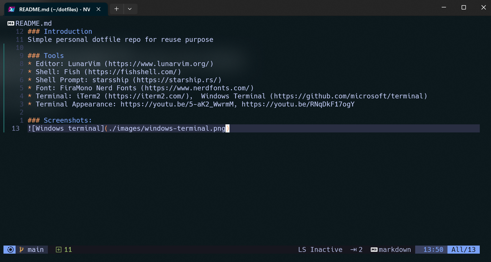Click the '[Windows terminal]' alt text
The height and width of the screenshot is (262, 491).
(68, 128)
